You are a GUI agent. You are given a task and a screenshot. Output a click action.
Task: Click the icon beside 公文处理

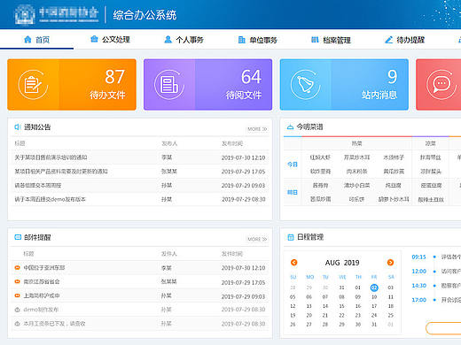pos(94,39)
